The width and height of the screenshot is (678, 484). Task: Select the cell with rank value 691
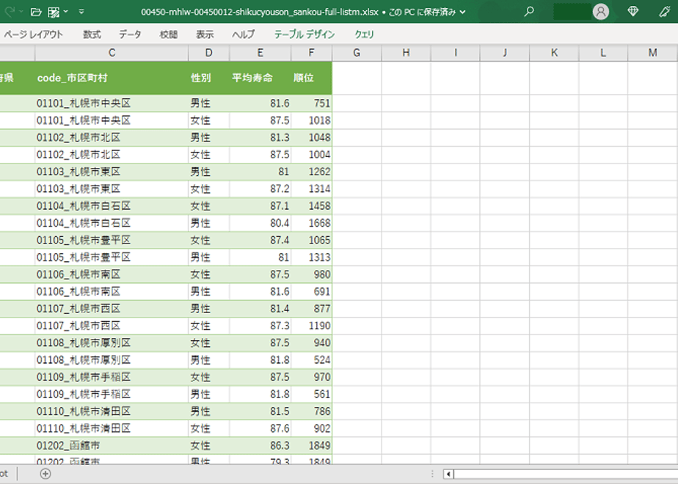click(x=311, y=292)
